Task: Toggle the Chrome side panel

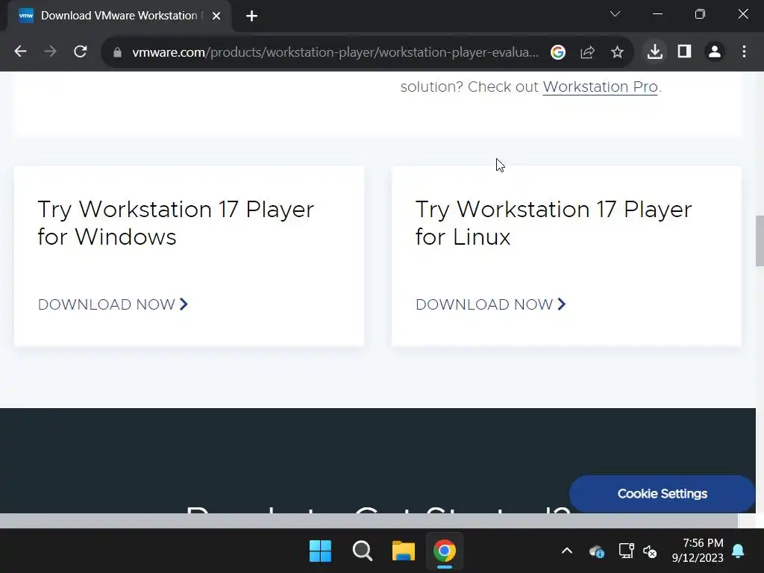Action: (685, 51)
